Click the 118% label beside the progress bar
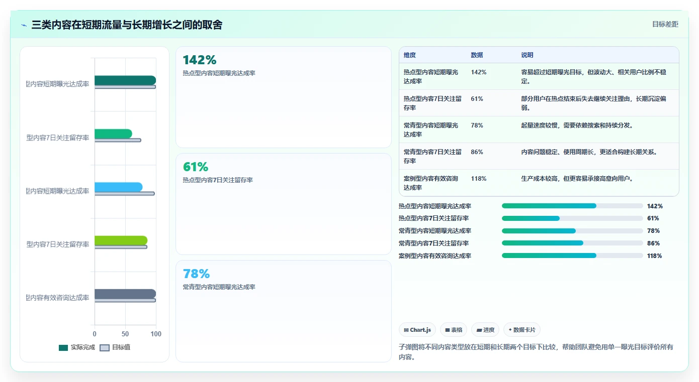 [655, 256]
